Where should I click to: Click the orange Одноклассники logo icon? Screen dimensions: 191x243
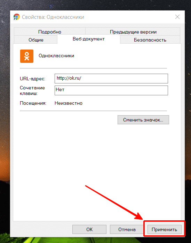click(x=27, y=56)
